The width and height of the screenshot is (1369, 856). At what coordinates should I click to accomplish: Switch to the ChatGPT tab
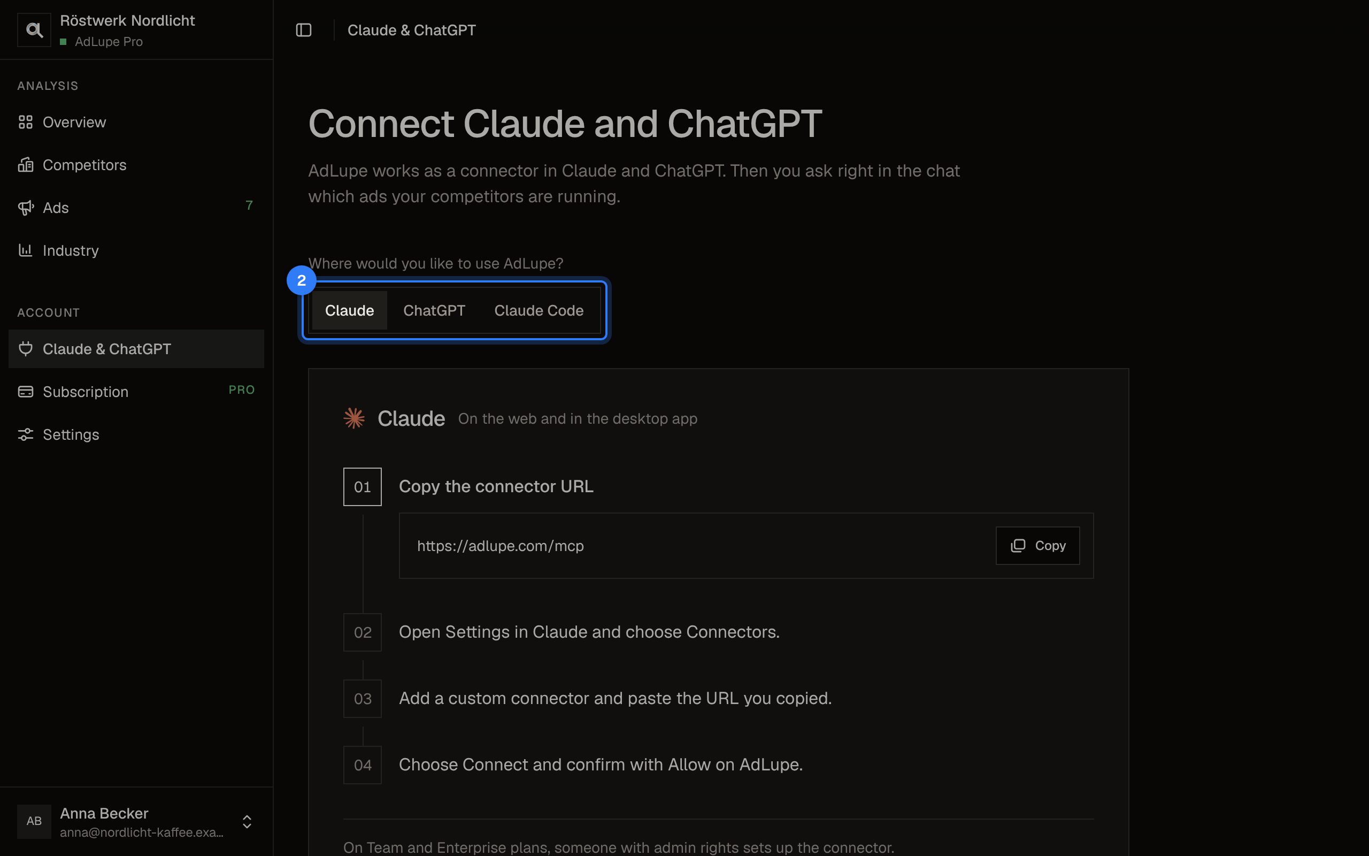[x=434, y=310]
